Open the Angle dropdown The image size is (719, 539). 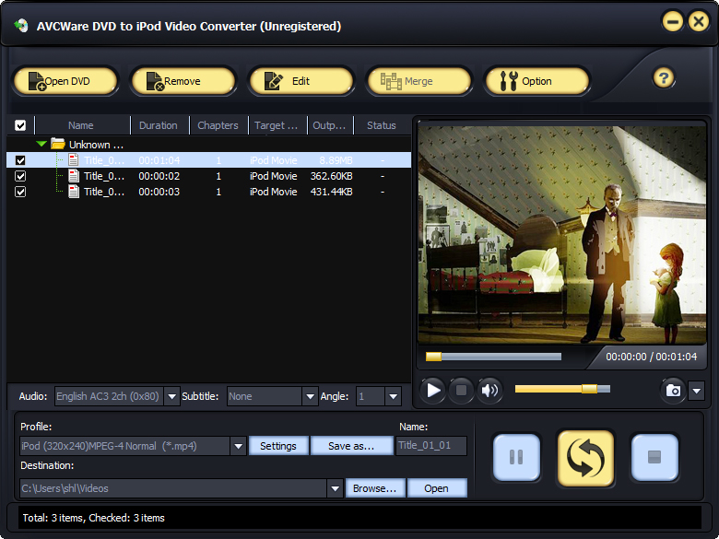tap(394, 396)
